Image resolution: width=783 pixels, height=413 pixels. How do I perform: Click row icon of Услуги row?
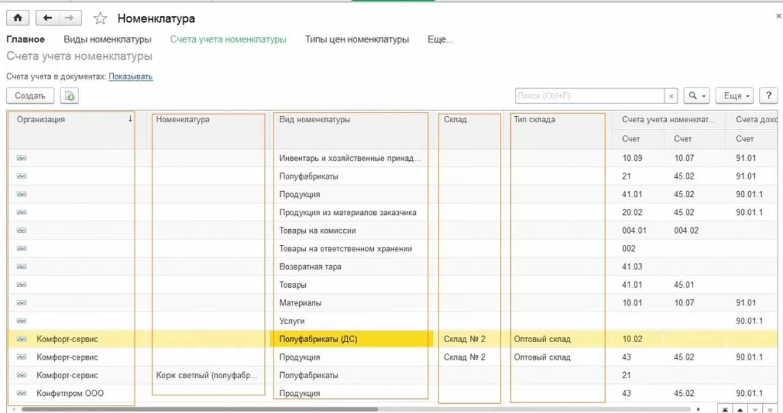(22, 321)
